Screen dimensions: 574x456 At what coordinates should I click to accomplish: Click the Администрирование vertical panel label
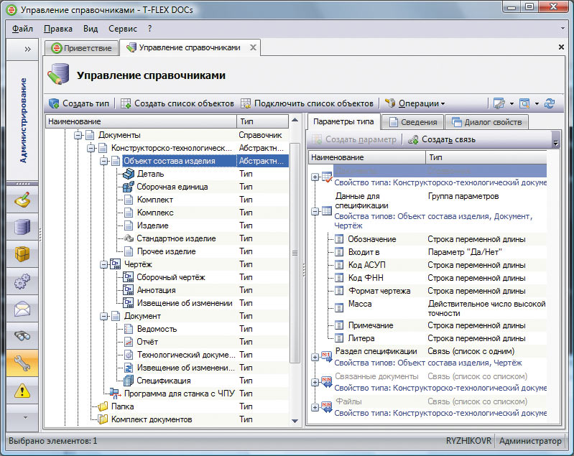pos(23,120)
